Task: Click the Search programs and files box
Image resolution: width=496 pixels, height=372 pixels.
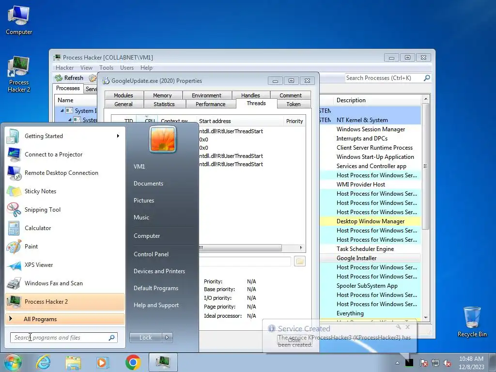Action: pos(63,338)
